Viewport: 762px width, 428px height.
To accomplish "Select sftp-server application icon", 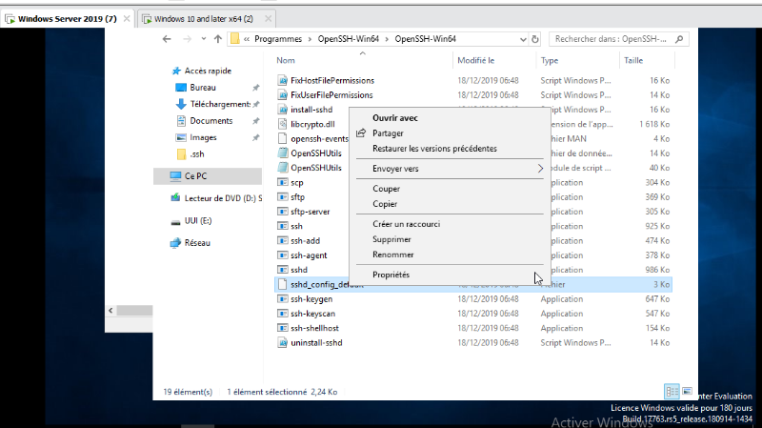I will click(282, 212).
